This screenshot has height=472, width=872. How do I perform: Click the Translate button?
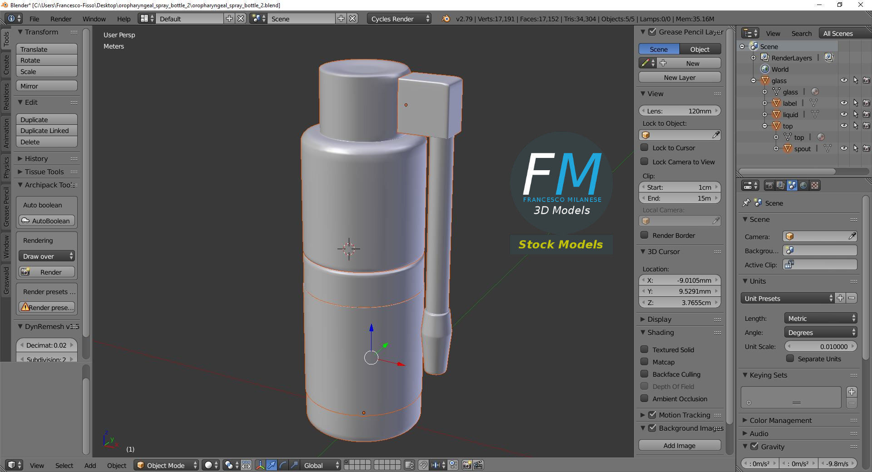click(x=46, y=49)
